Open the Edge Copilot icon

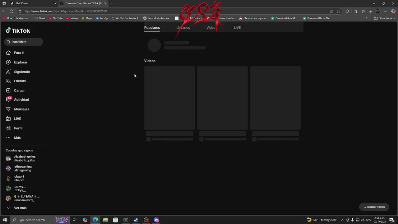[x=393, y=11]
